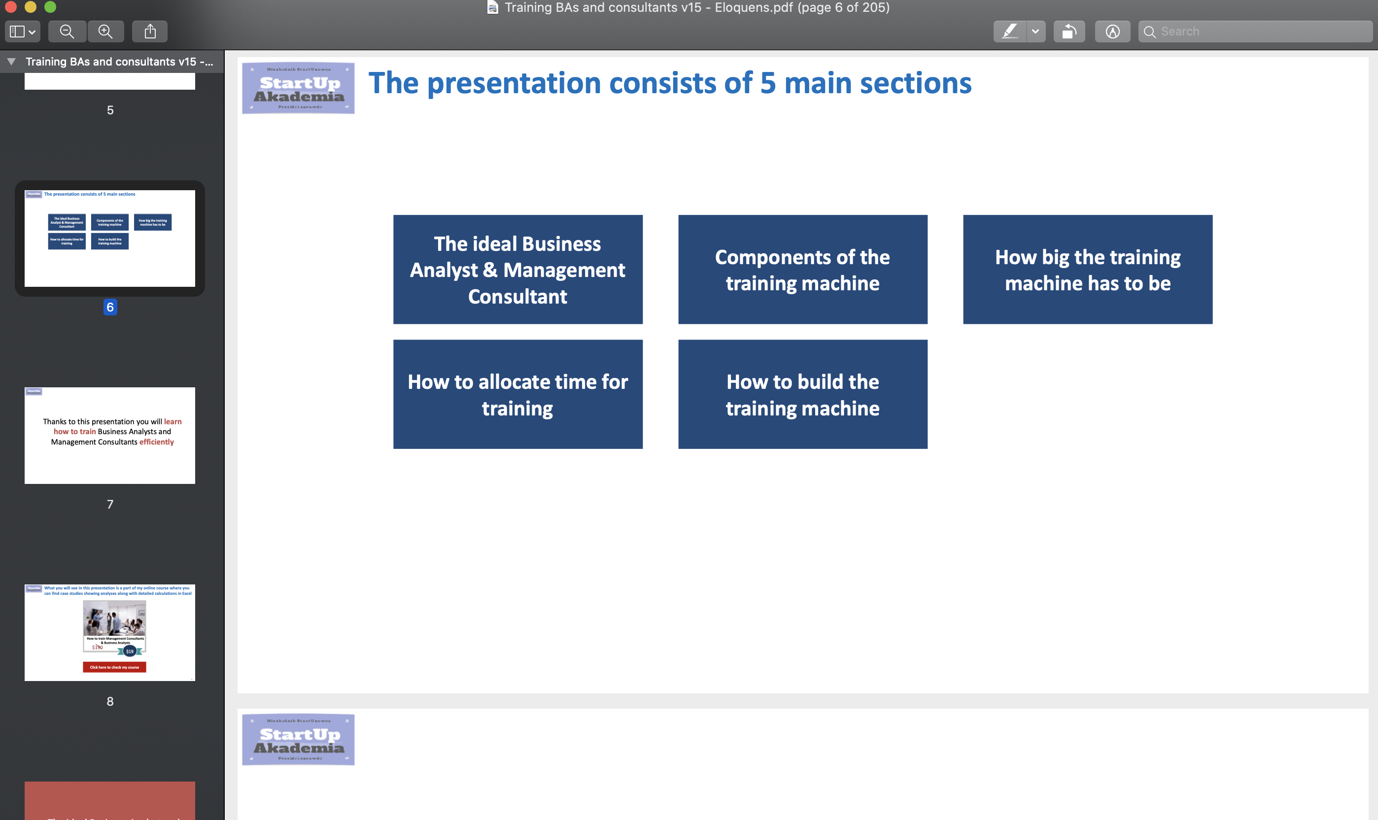Click the page number 8 label
This screenshot has width=1378, height=820.
point(110,701)
